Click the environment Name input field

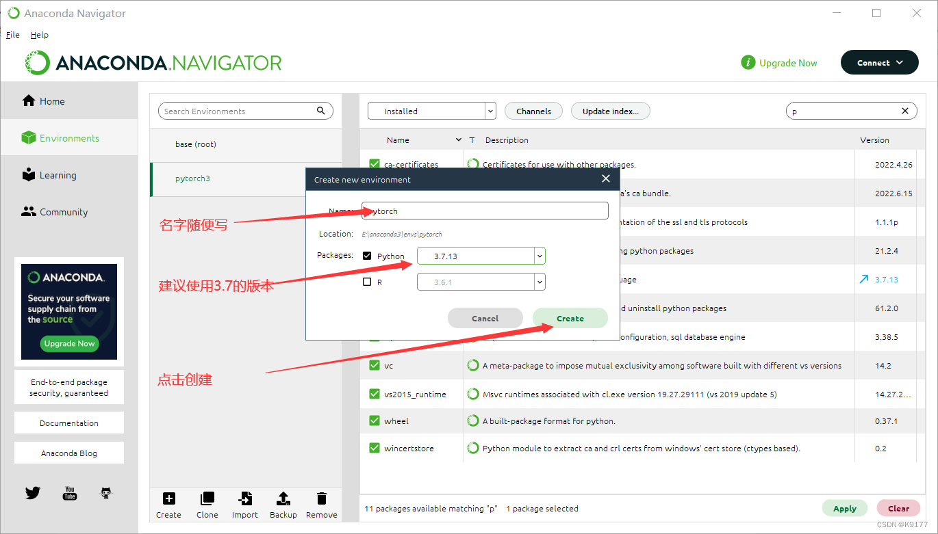coord(485,211)
